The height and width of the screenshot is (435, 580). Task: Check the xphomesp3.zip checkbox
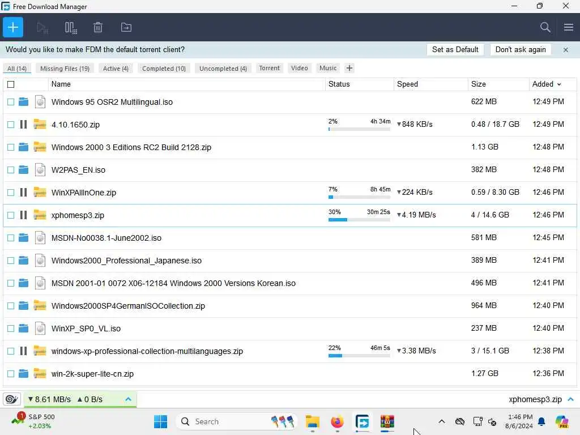coord(11,215)
